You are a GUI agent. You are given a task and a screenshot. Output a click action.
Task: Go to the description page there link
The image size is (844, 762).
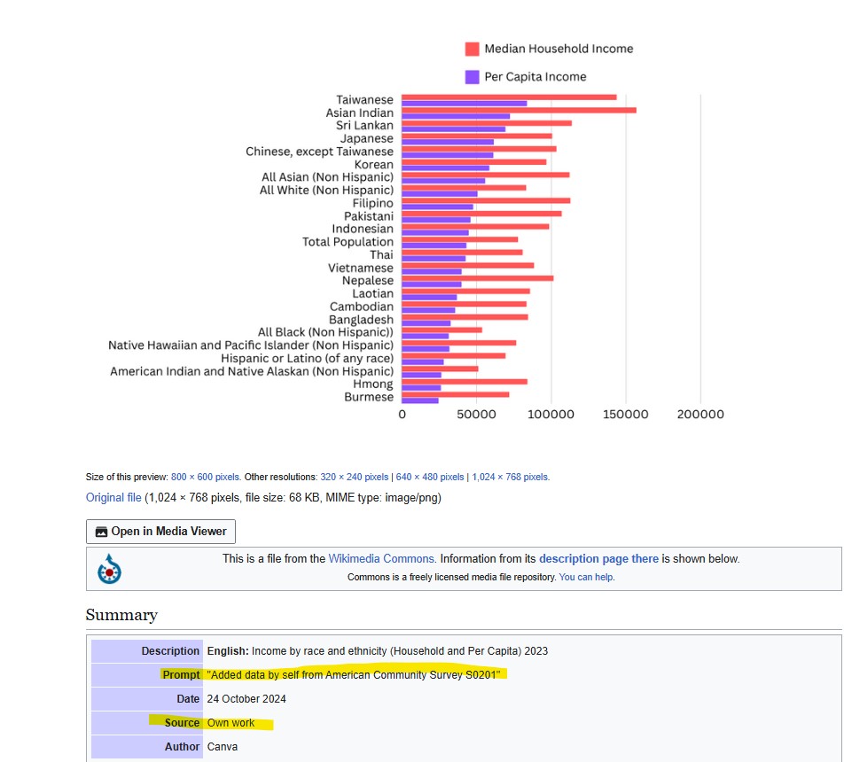tap(598, 558)
